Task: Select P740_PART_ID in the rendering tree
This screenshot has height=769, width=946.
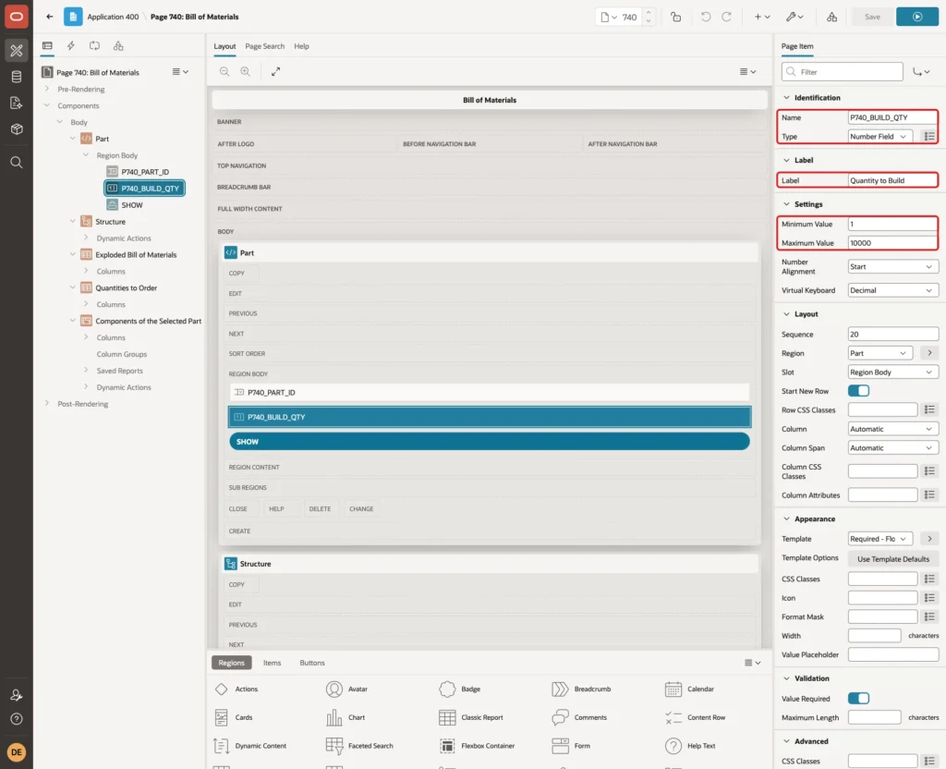Action: click(x=145, y=172)
